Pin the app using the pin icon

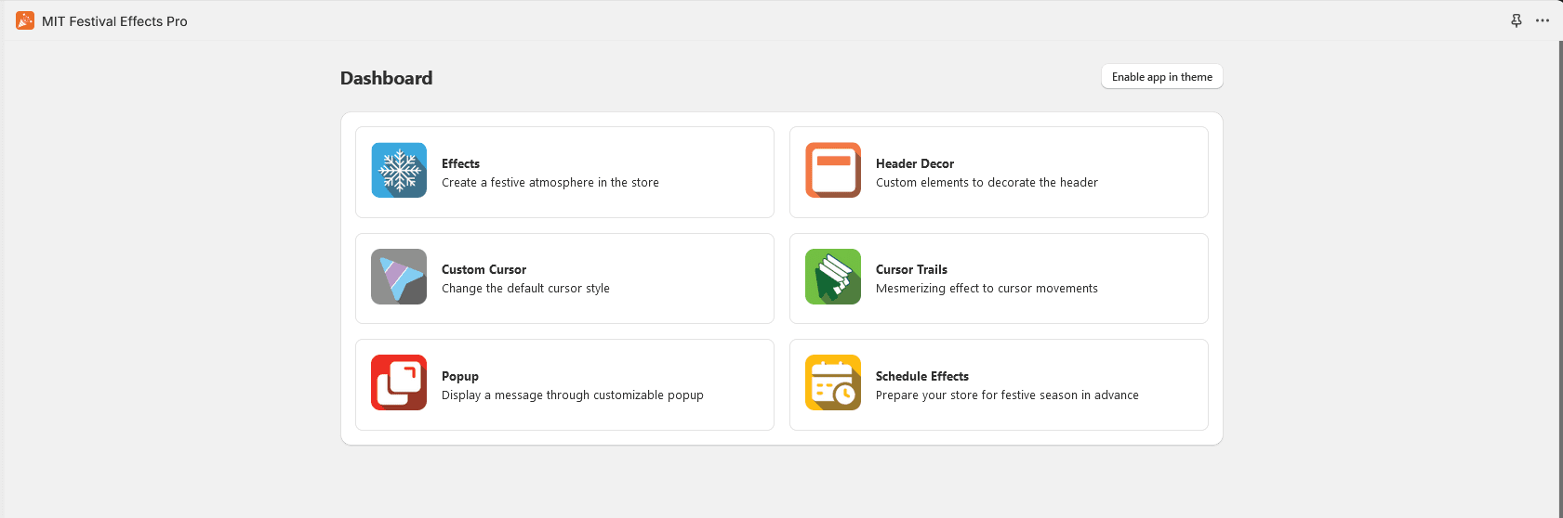pos(1517,20)
